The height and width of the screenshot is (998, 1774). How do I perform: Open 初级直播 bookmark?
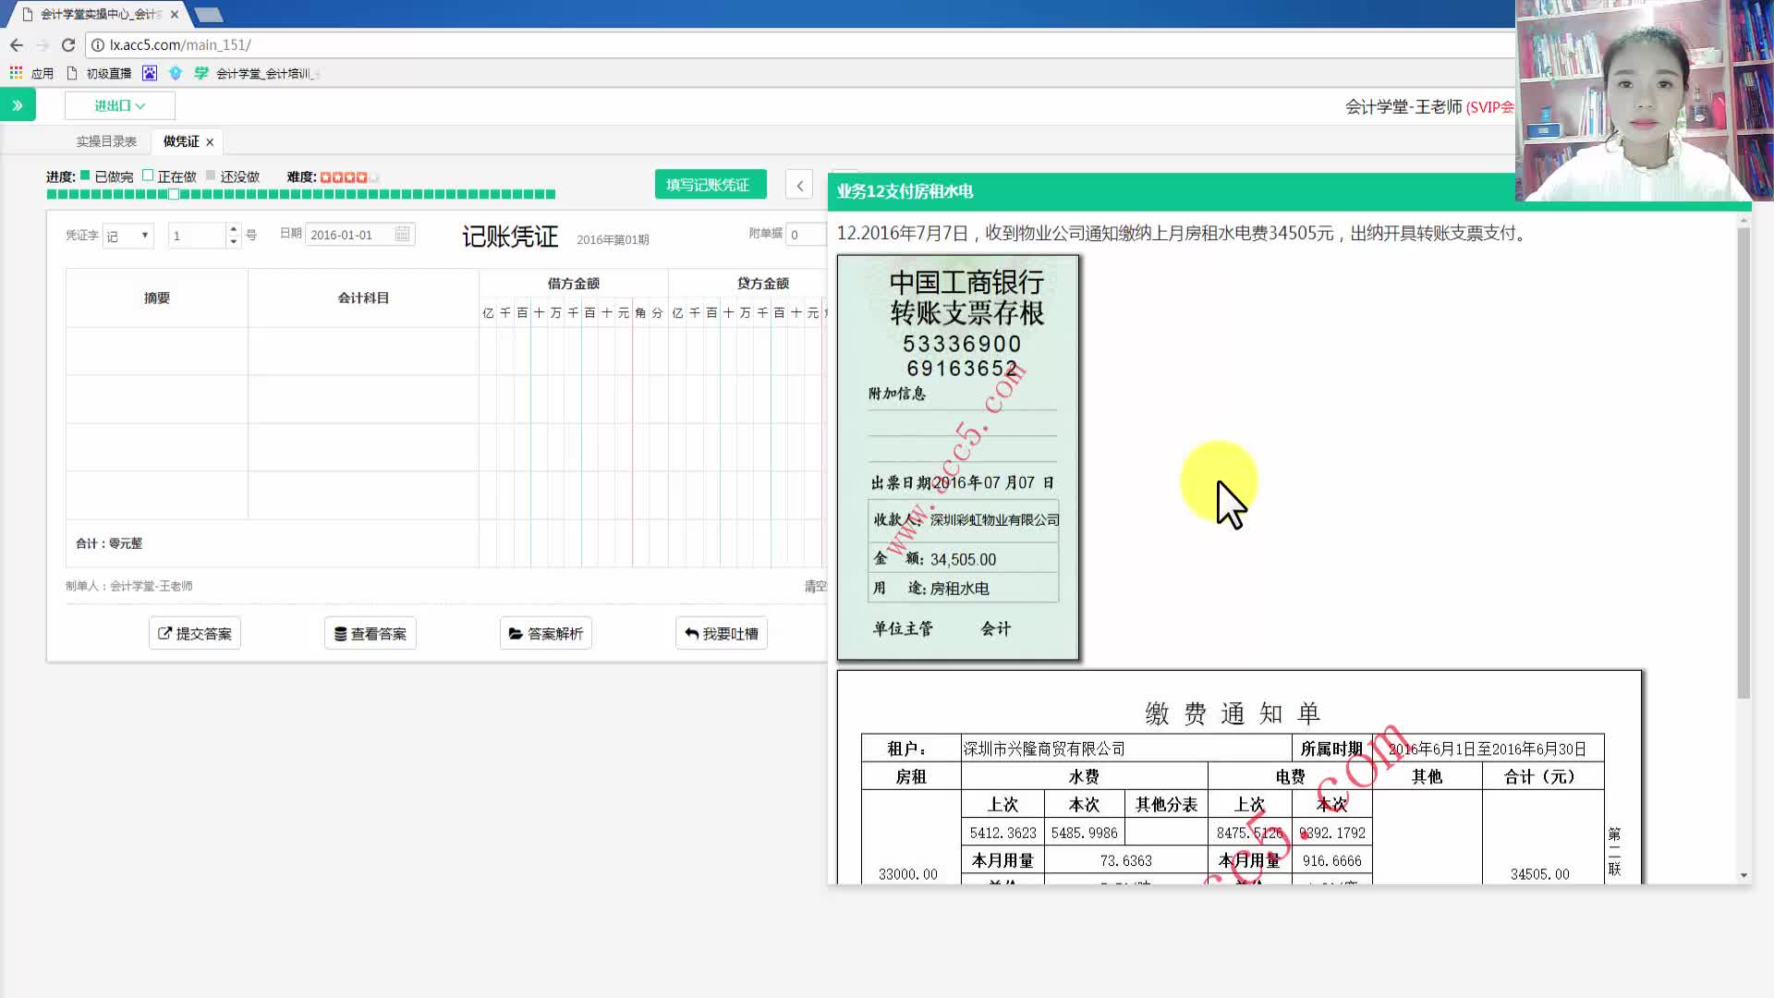[108, 73]
